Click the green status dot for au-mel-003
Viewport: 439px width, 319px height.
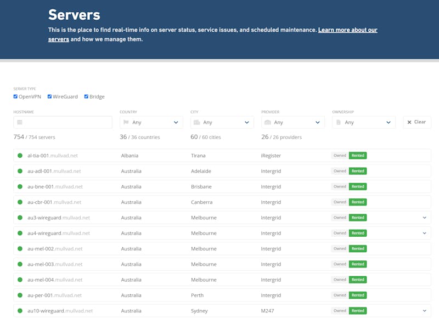click(20, 264)
